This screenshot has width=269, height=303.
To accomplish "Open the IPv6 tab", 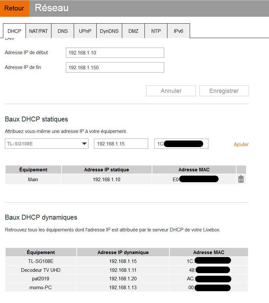I will (179, 31).
